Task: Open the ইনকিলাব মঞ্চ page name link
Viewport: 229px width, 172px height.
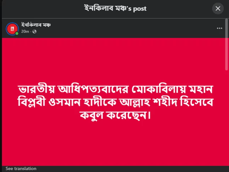Action: (x=36, y=25)
